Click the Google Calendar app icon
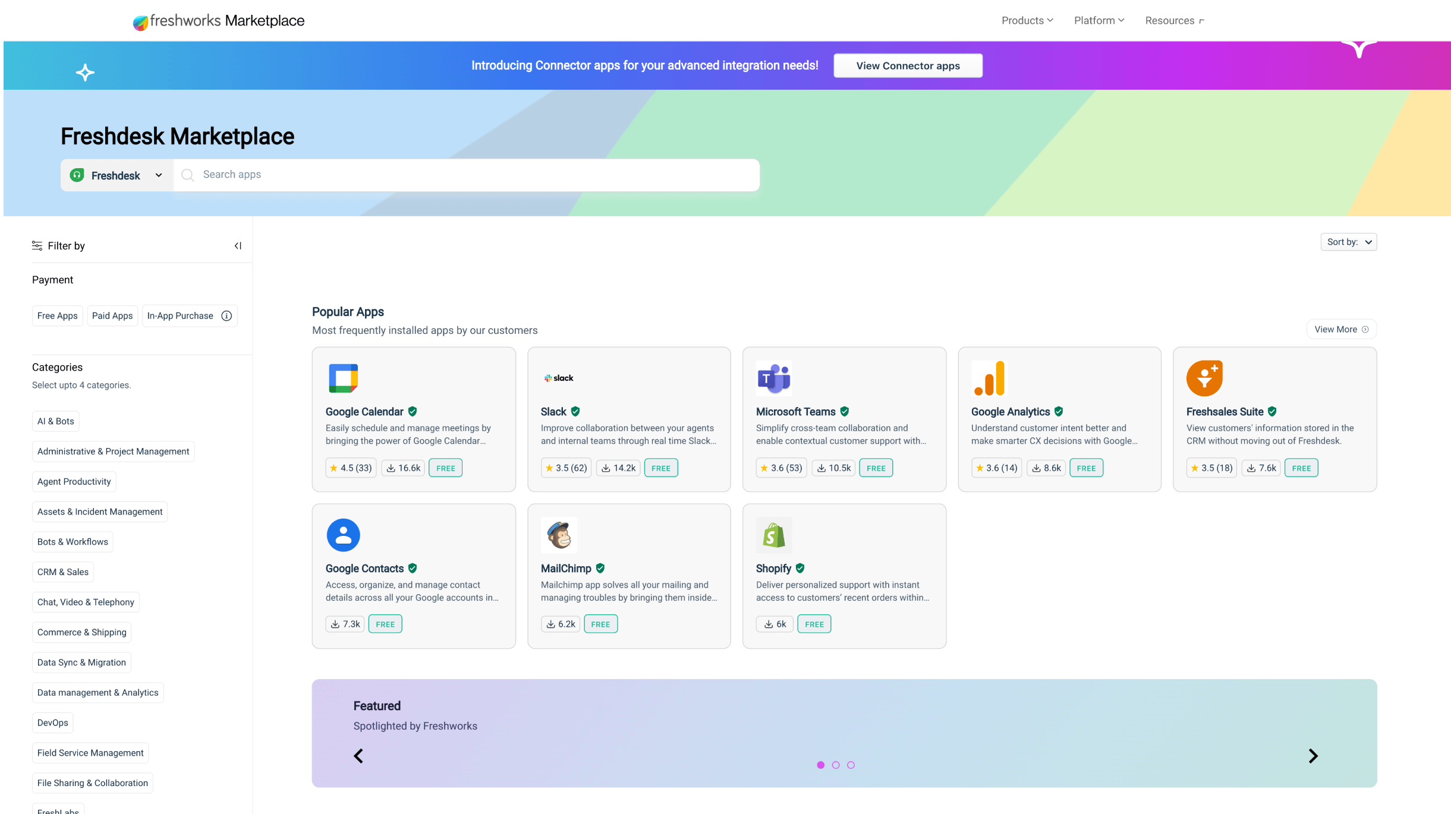Viewport: 1451px width, 814px height. coord(344,378)
